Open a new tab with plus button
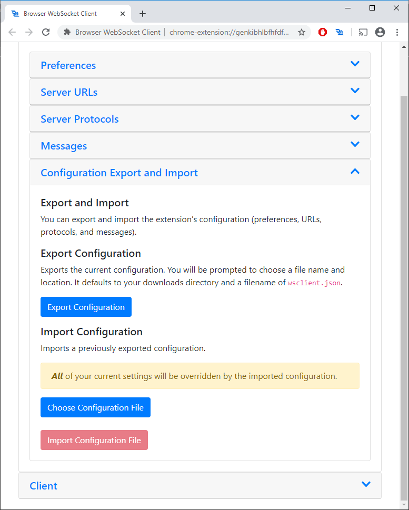Image resolution: width=409 pixels, height=510 pixels. (x=143, y=14)
